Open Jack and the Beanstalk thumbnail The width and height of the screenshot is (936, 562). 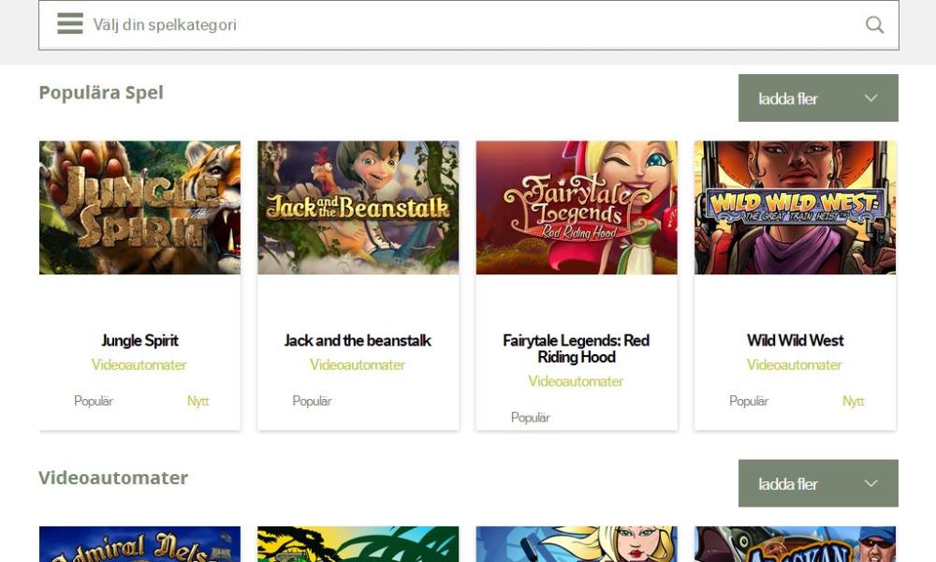click(358, 208)
